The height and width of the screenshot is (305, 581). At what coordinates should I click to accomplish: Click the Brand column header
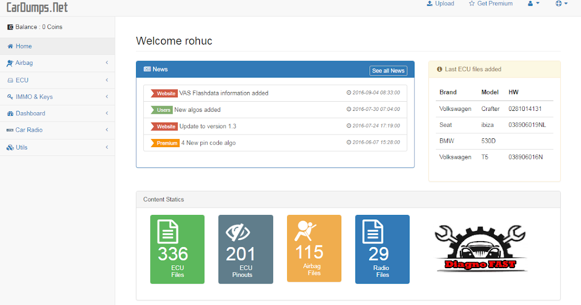coord(448,92)
